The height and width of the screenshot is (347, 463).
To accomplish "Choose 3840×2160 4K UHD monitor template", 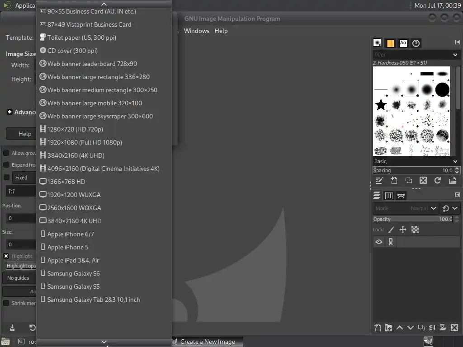I will (x=104, y=221).
